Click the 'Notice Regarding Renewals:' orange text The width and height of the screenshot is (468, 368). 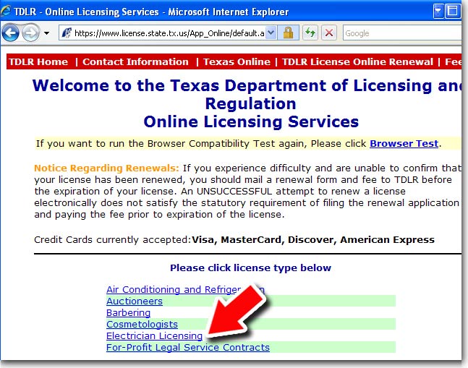pyautogui.click(x=106, y=168)
